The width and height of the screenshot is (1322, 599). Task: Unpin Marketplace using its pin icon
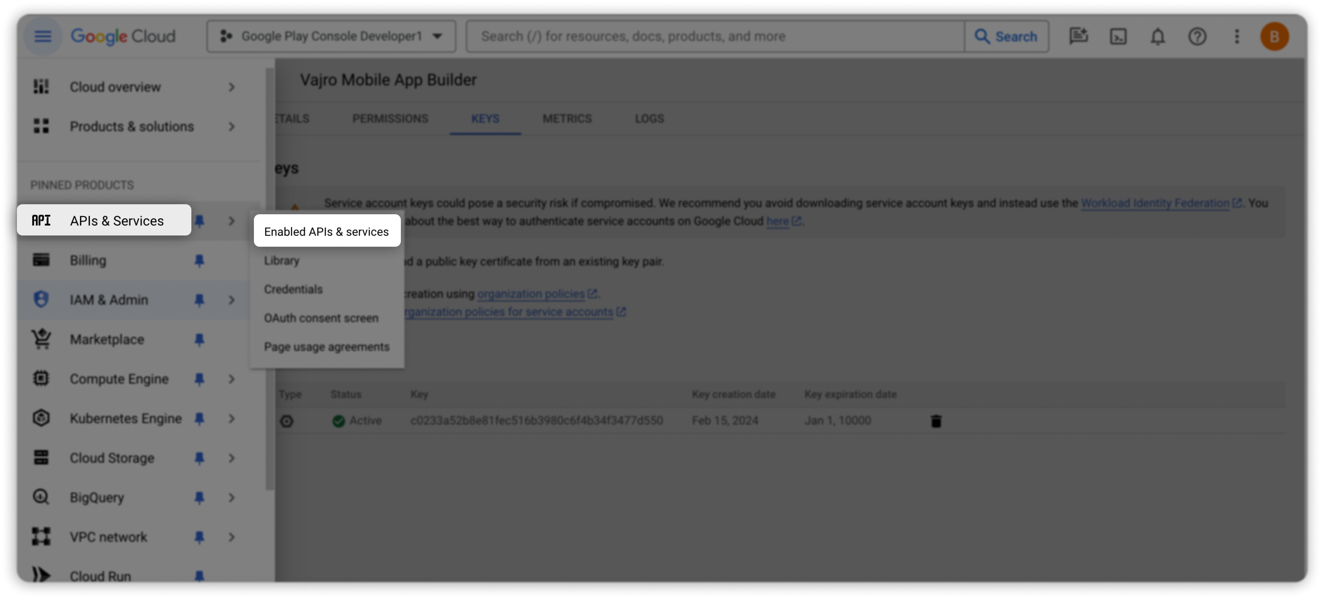coord(199,340)
